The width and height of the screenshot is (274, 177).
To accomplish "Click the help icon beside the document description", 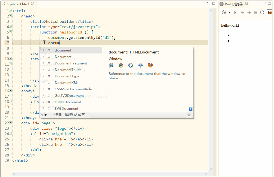I will click(190, 109).
